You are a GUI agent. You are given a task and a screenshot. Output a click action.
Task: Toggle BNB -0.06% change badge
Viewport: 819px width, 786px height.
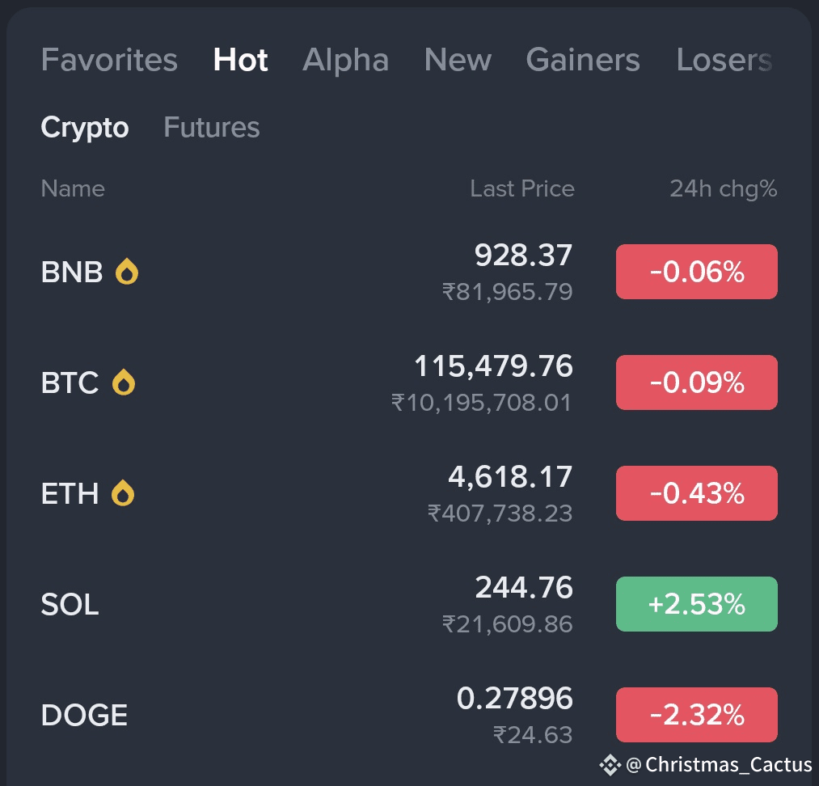[x=697, y=272]
